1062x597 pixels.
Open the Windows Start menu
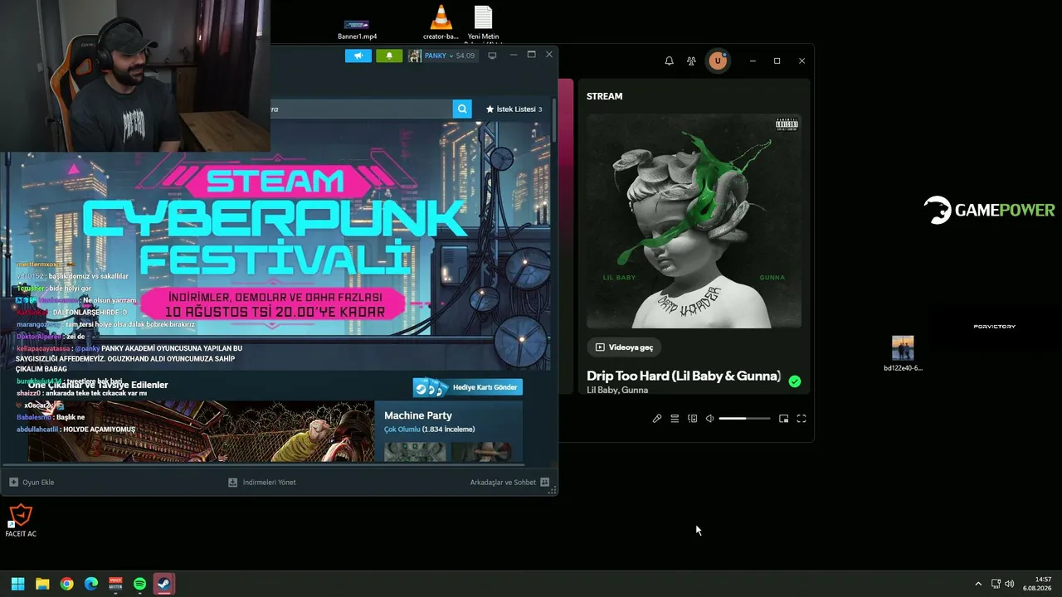18,584
